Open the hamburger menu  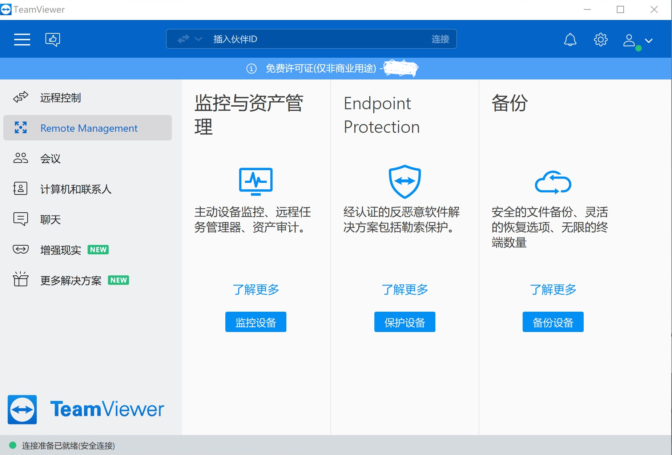tap(22, 39)
